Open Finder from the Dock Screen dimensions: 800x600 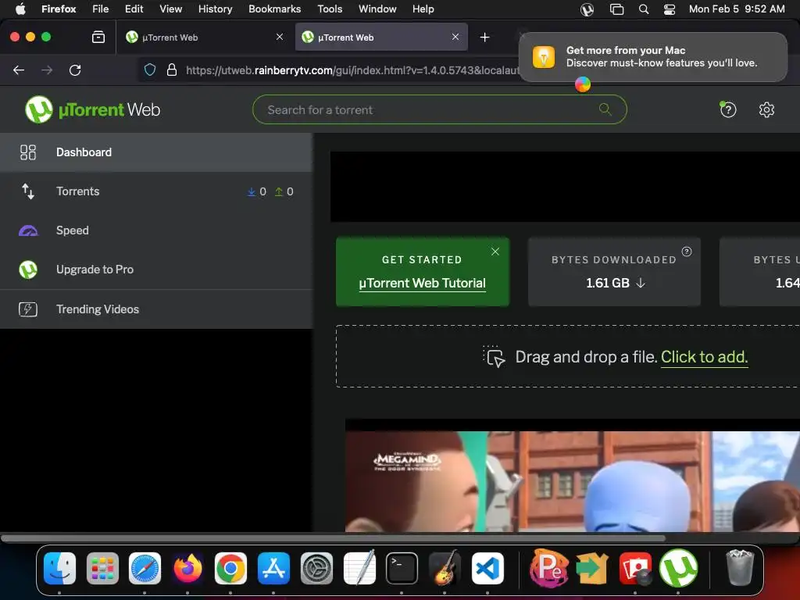(59, 568)
